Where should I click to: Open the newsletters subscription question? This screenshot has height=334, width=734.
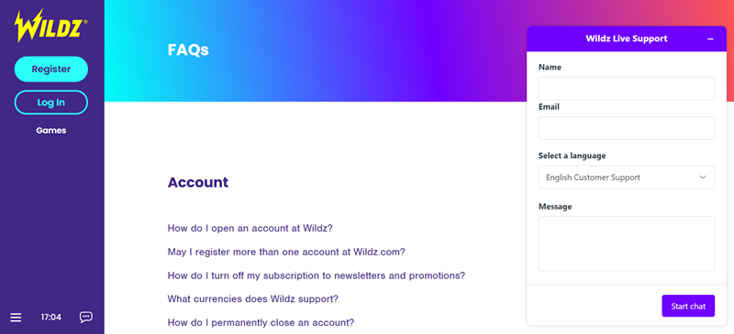tap(316, 275)
